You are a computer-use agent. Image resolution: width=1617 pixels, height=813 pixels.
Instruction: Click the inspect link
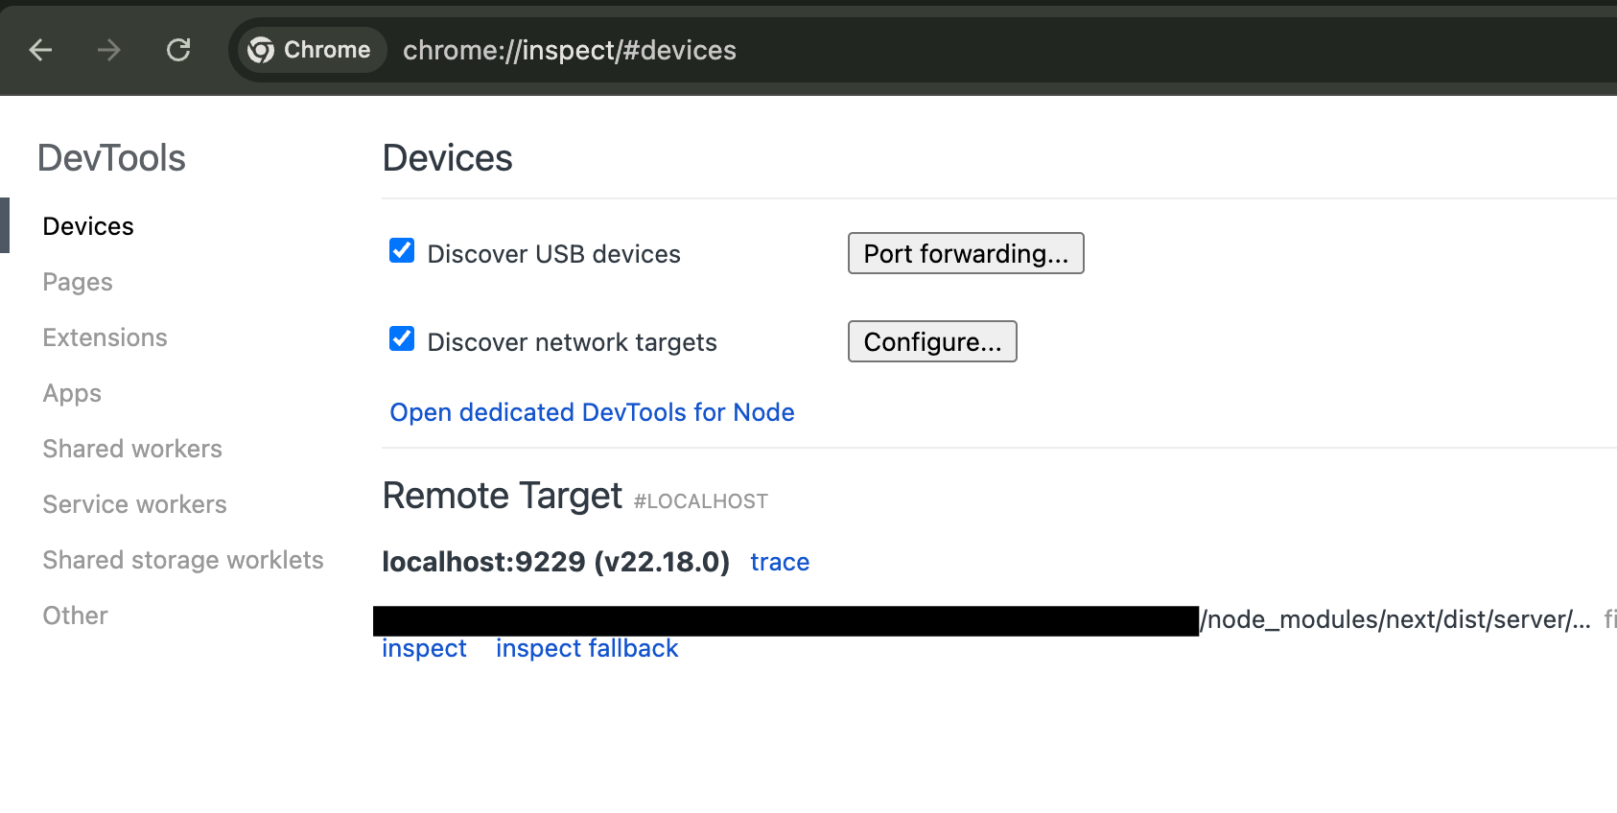point(424,649)
